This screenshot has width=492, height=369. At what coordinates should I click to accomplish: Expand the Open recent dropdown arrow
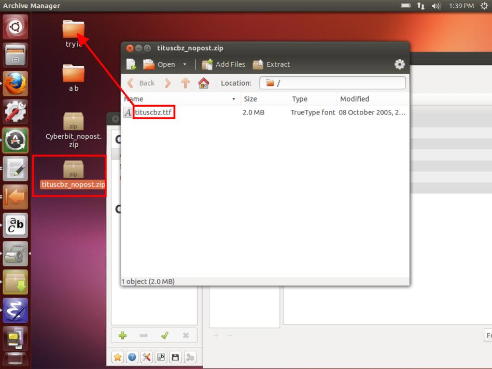click(x=185, y=65)
